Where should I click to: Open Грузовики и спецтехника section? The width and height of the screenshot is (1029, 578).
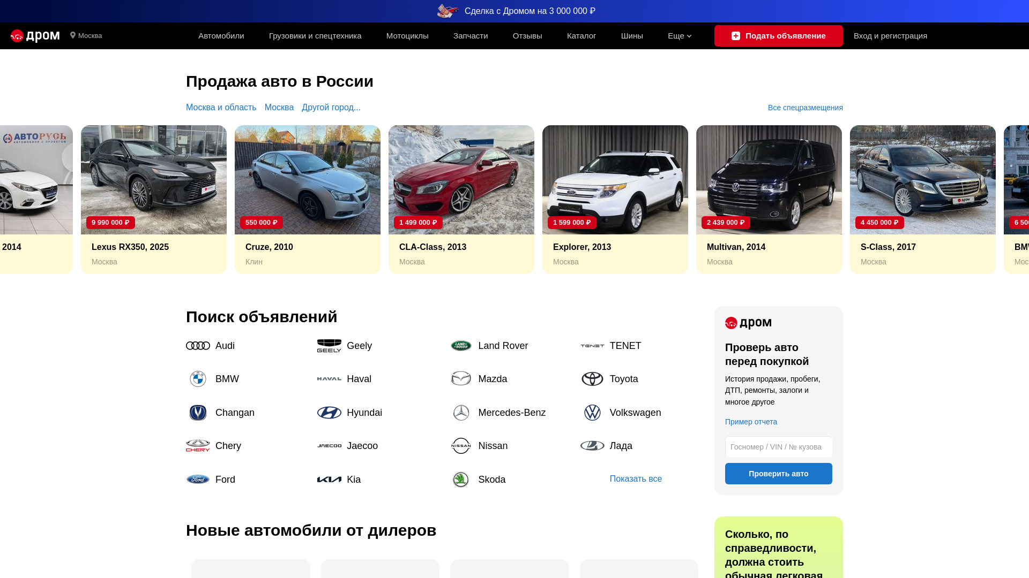[315, 36]
